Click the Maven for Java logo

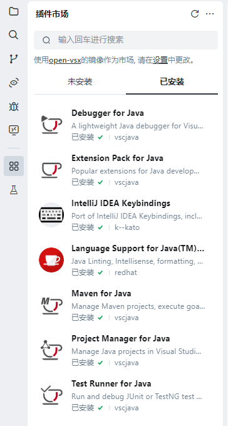51,305
